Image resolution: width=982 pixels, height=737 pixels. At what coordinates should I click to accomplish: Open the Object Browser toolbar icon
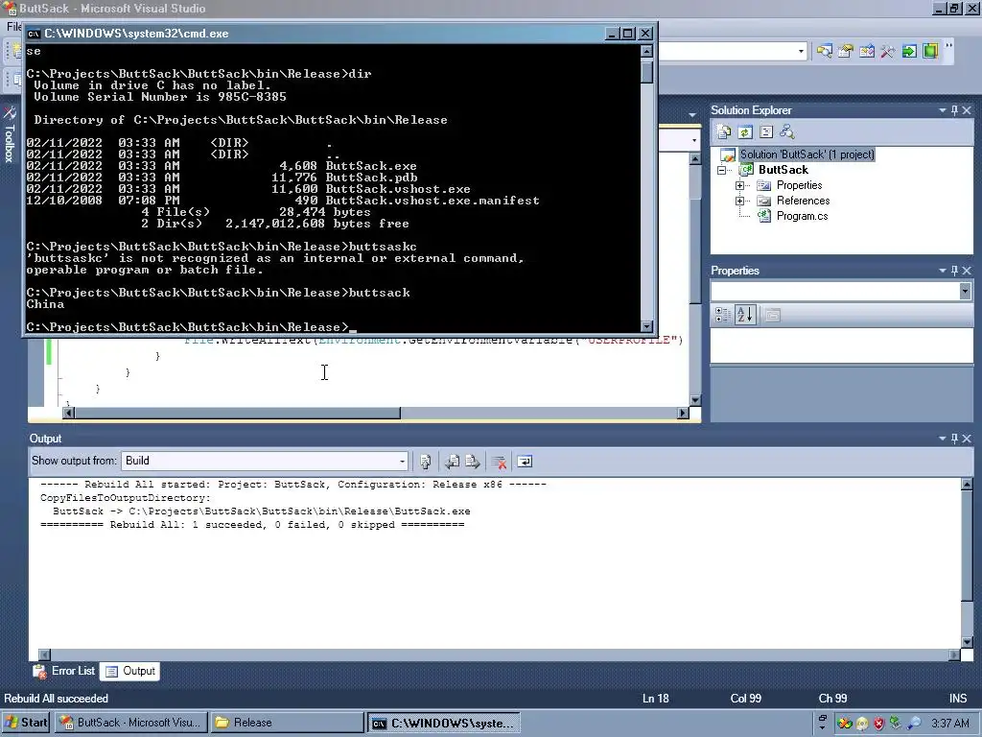point(867,51)
